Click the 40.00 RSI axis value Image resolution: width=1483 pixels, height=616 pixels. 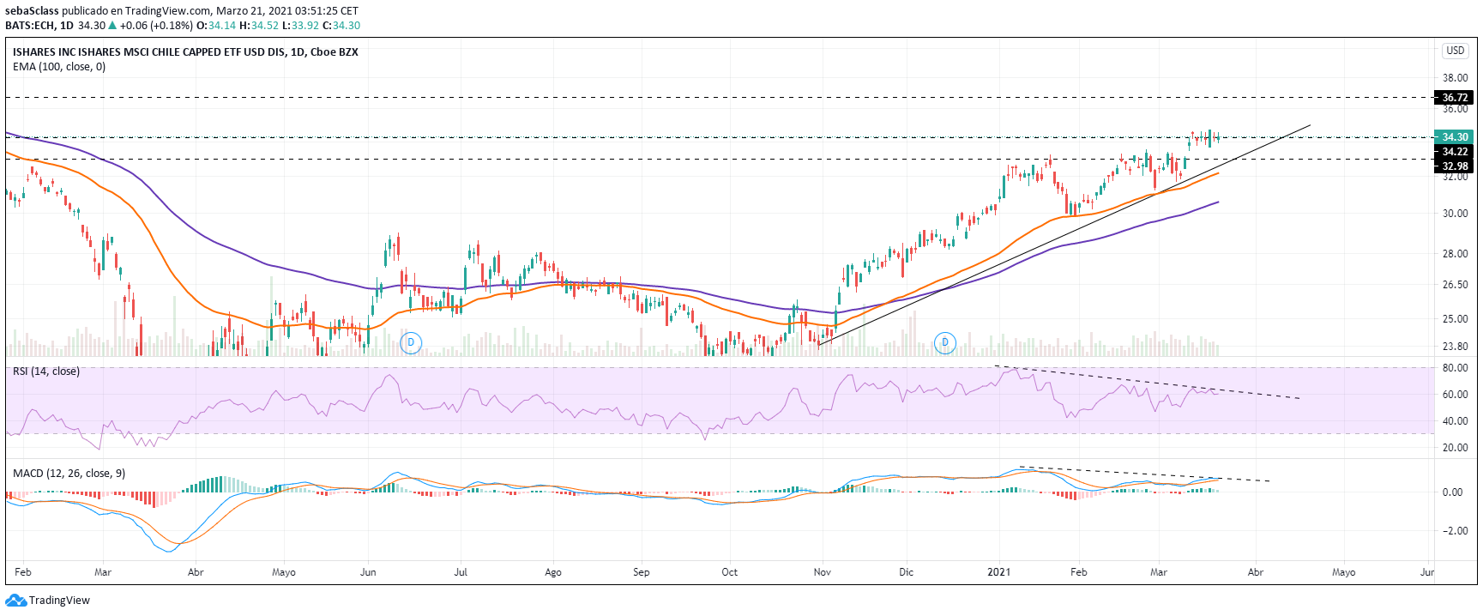click(x=1455, y=421)
